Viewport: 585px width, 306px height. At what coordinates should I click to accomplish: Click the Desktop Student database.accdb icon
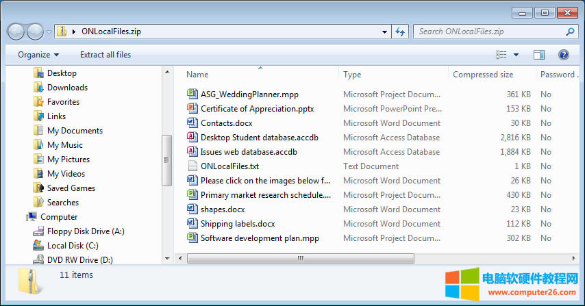click(x=192, y=138)
